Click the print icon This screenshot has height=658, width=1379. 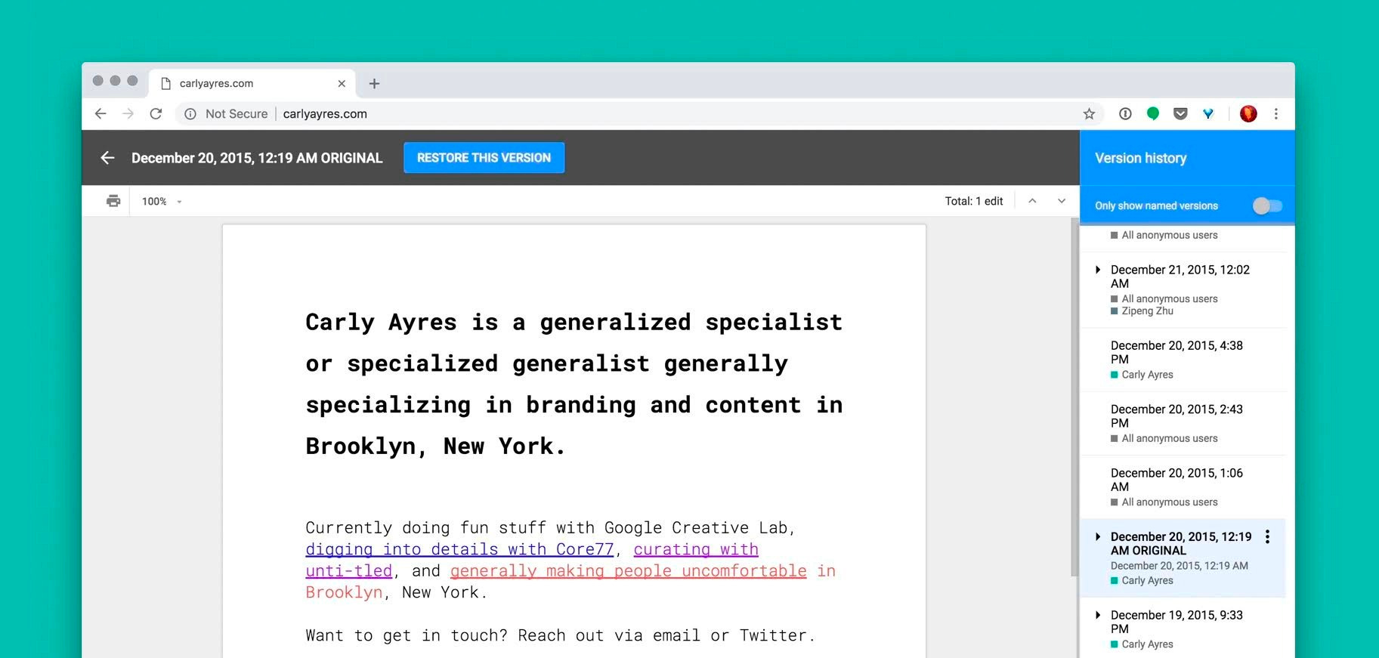tap(113, 201)
